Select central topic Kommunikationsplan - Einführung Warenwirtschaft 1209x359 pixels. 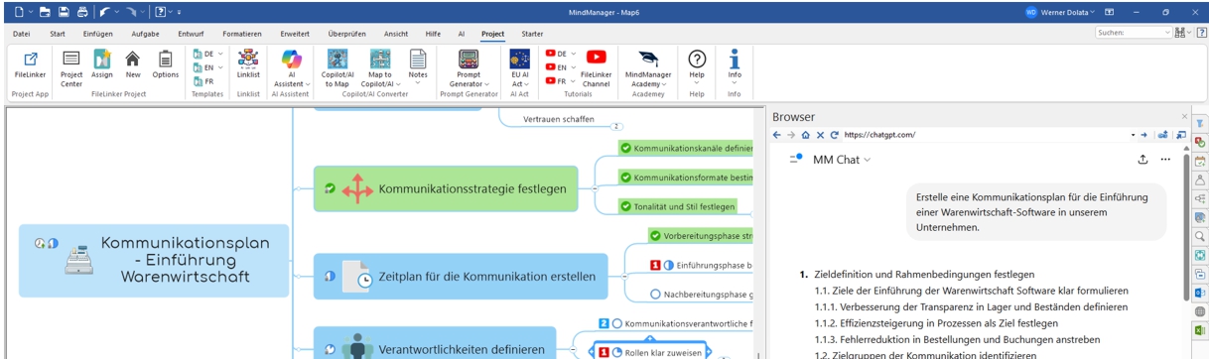[154, 261]
